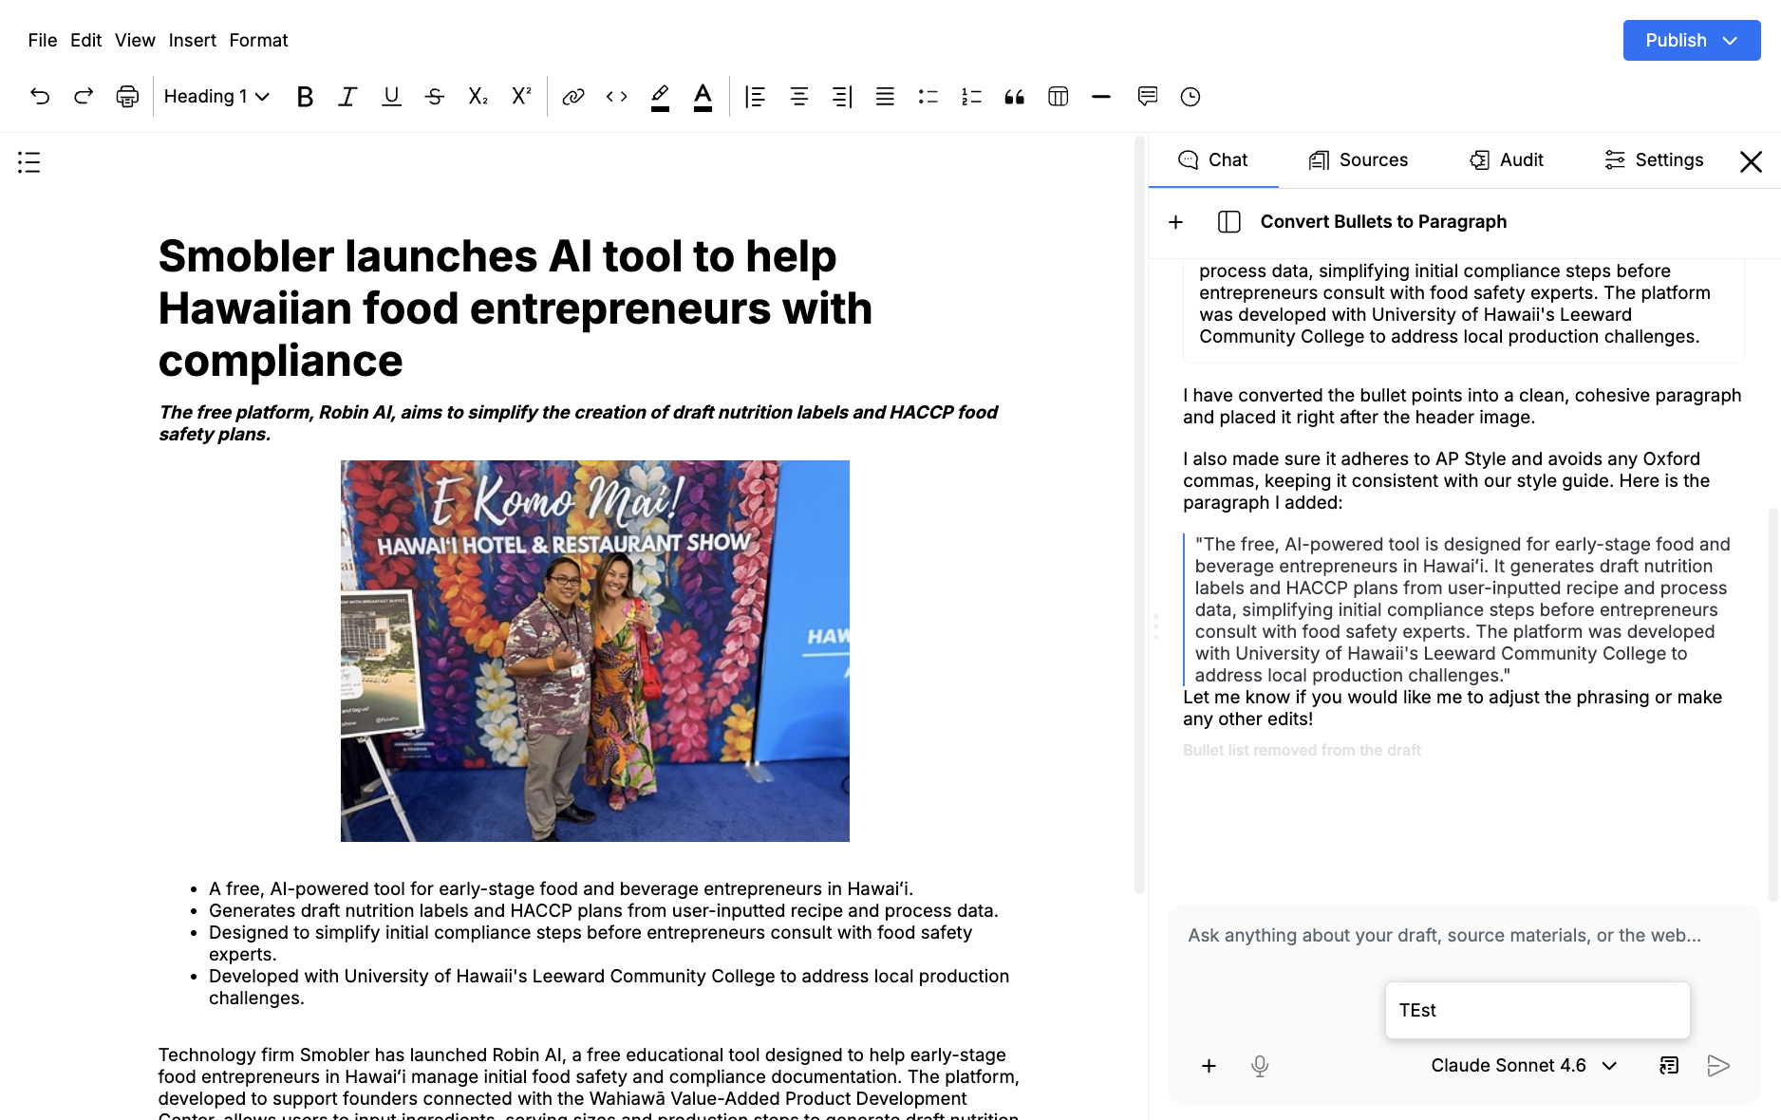This screenshot has width=1781, height=1120.
Task: Click the E Komo Mai header image
Action: pyautogui.click(x=595, y=651)
